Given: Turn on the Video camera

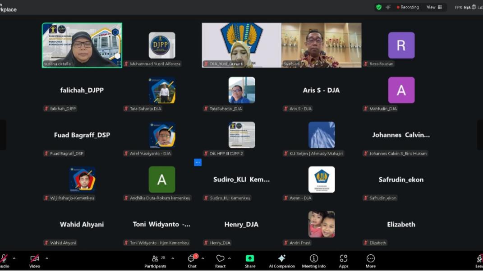Looking at the screenshot, I should [x=35, y=260].
